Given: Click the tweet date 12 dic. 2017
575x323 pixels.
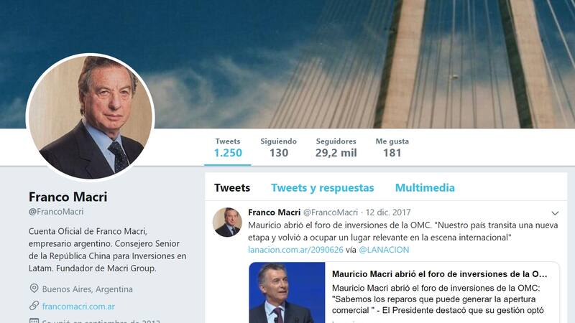Looking at the screenshot, I should tap(388, 212).
